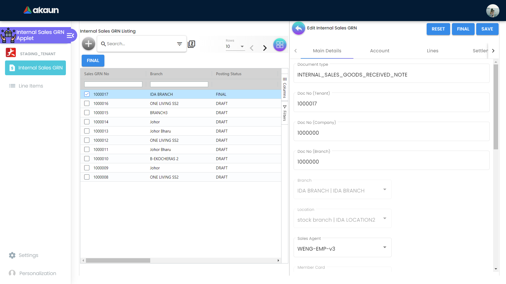Viewport: 506px width, 284px height.
Task: Click the RESET button
Action: (x=438, y=29)
